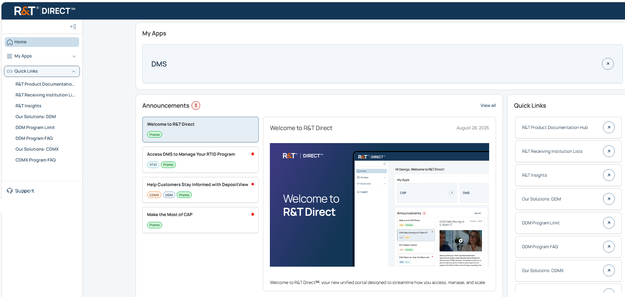Click the RTID tag on Access DMS announcement
625x297 pixels.
click(153, 165)
